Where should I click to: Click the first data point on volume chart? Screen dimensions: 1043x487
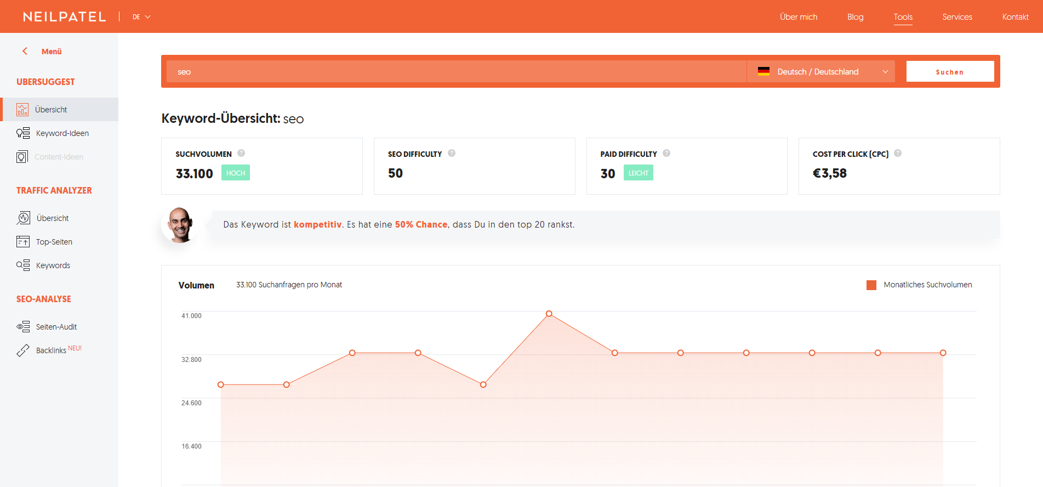(221, 384)
